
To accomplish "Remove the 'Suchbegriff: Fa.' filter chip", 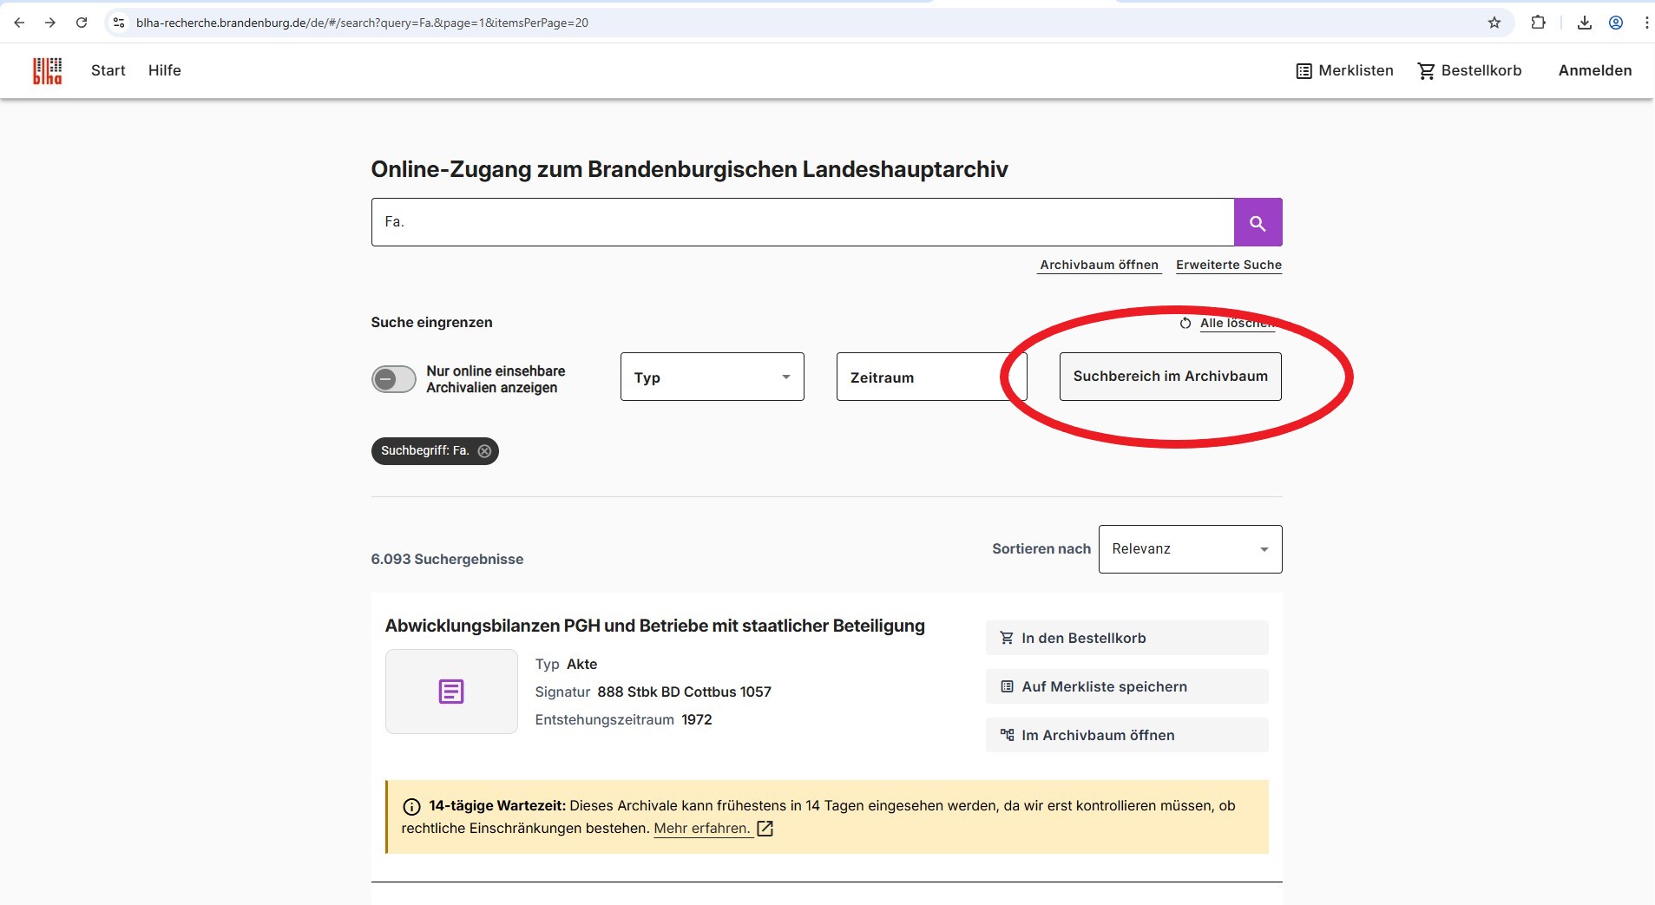I will click(x=483, y=451).
